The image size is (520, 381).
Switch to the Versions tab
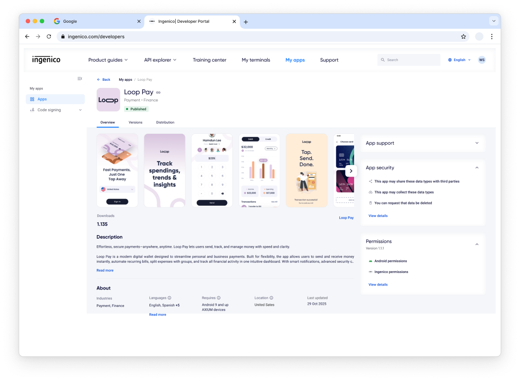click(x=136, y=122)
